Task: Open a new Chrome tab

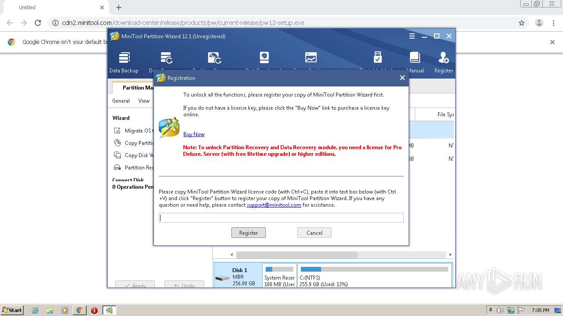Action: click(x=119, y=7)
